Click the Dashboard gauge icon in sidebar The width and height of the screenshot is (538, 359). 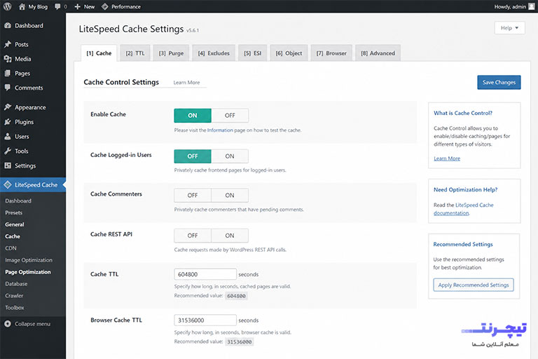[8, 25]
